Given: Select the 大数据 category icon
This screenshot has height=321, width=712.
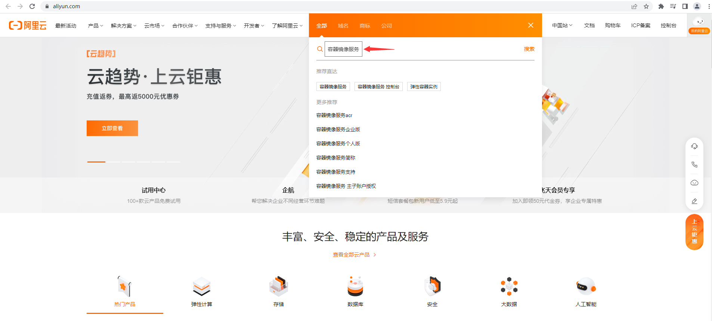Looking at the screenshot, I should tap(509, 286).
